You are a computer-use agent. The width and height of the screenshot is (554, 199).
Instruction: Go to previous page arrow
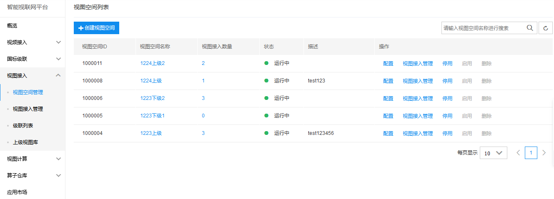tap(518, 153)
